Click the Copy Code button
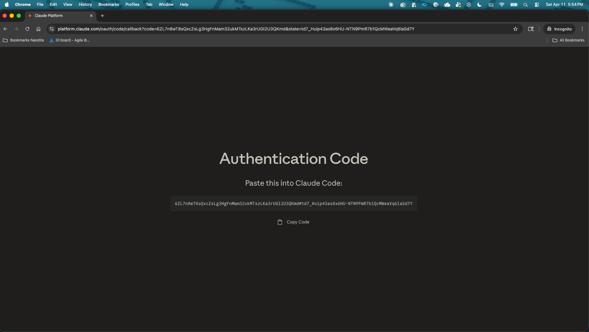The image size is (589, 332). (x=293, y=222)
